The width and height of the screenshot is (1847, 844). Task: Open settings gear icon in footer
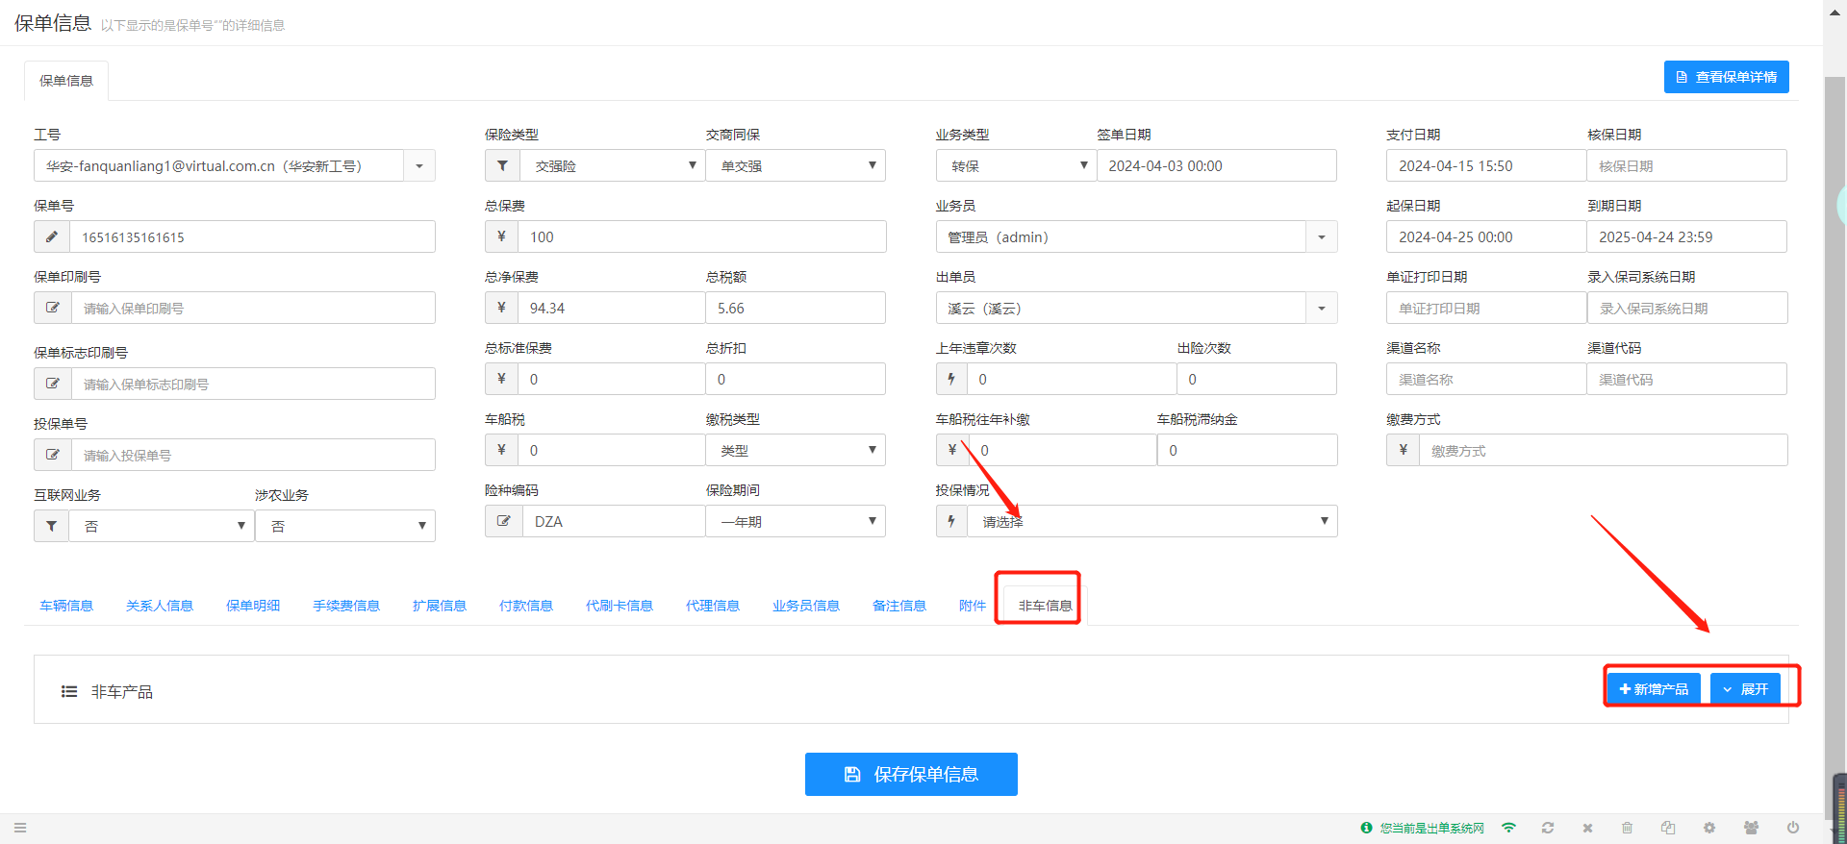1709,828
